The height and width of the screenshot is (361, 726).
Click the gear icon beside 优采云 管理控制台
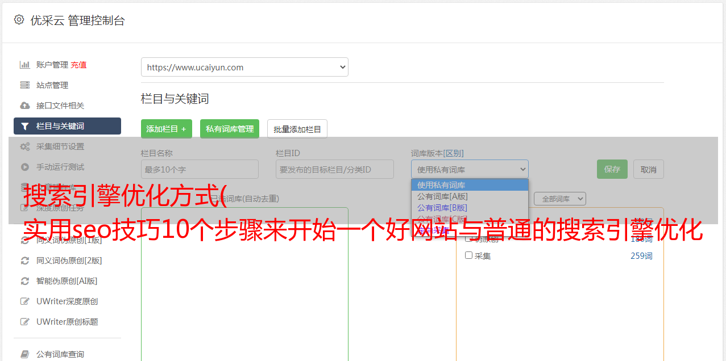click(x=19, y=20)
